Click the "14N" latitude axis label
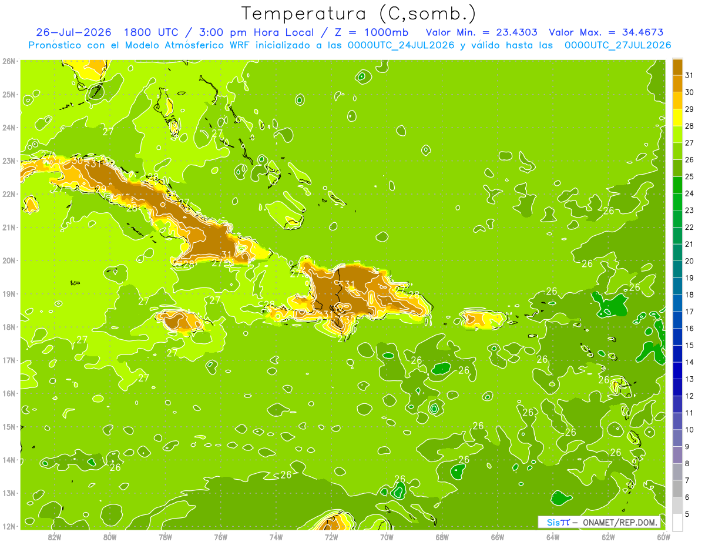 [x=9, y=460]
